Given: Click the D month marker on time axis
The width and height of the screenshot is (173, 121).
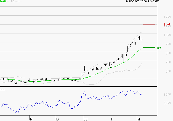Looking at the screenshot, I should (x=57, y=119).
